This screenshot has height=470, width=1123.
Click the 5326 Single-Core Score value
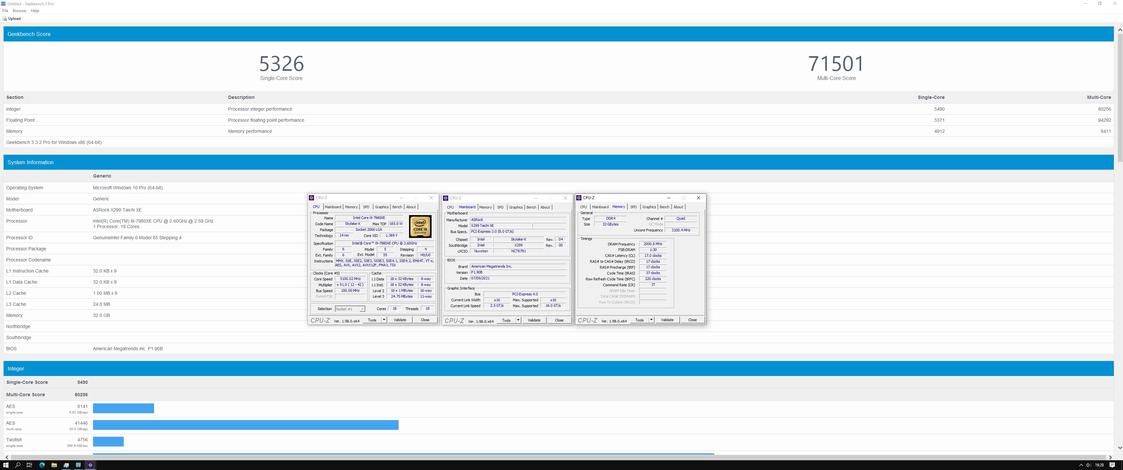281,64
